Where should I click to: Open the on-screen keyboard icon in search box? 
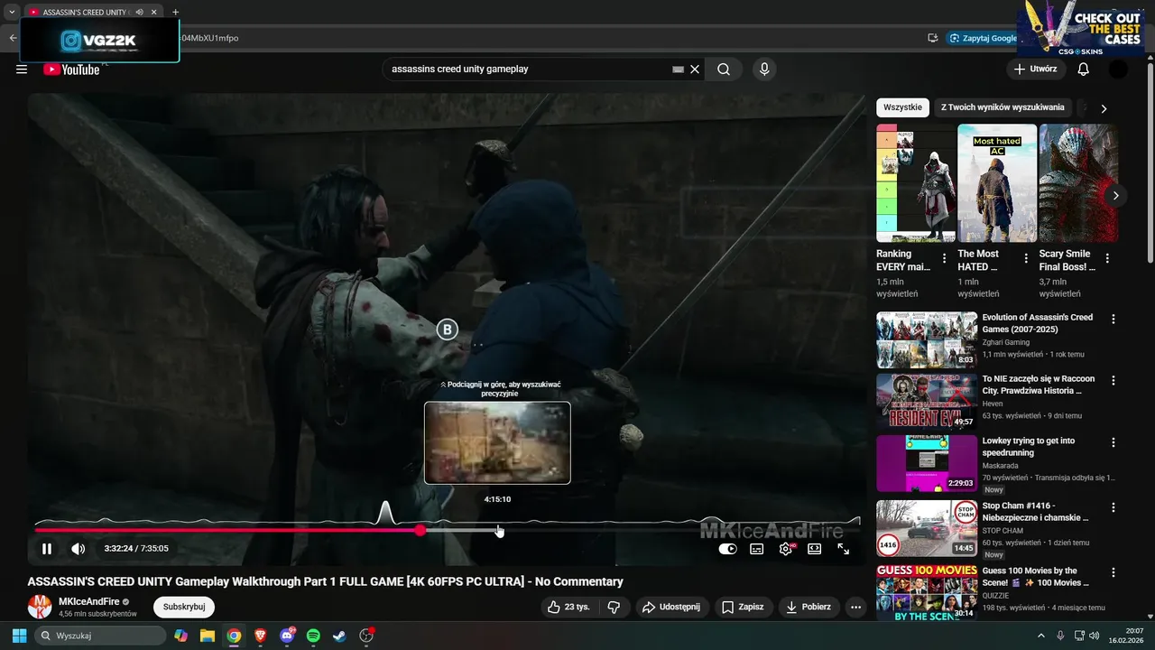coord(679,70)
